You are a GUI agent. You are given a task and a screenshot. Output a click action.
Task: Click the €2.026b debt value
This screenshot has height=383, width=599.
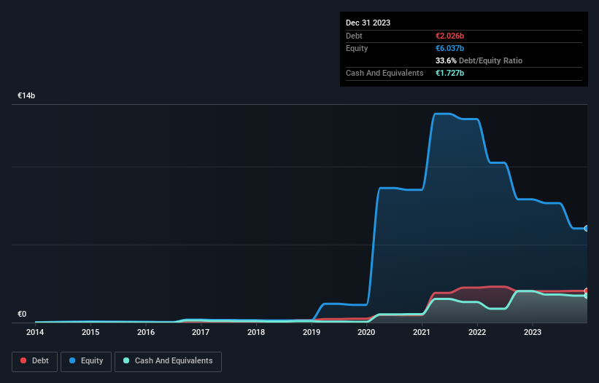[x=449, y=36]
